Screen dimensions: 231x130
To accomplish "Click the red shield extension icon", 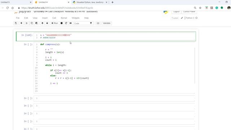I will 206,8.
